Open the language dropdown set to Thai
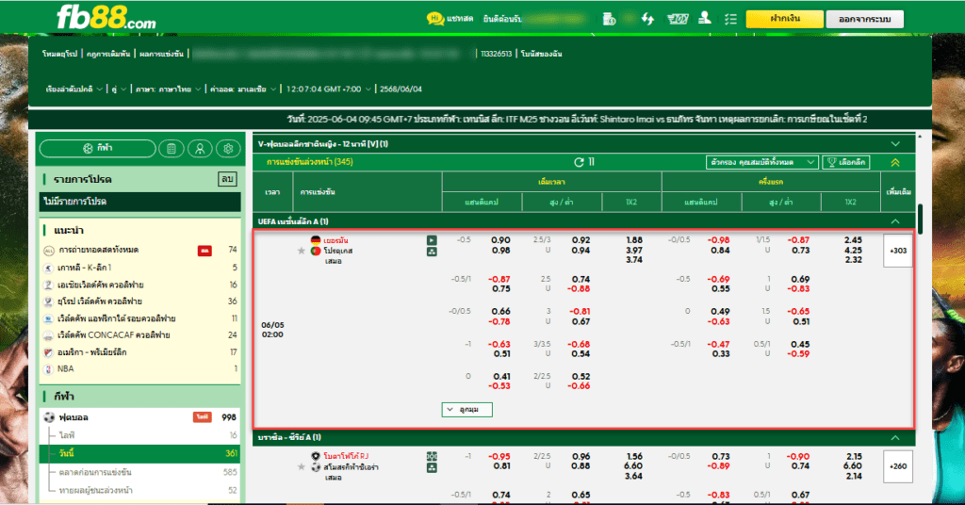 coord(168,90)
